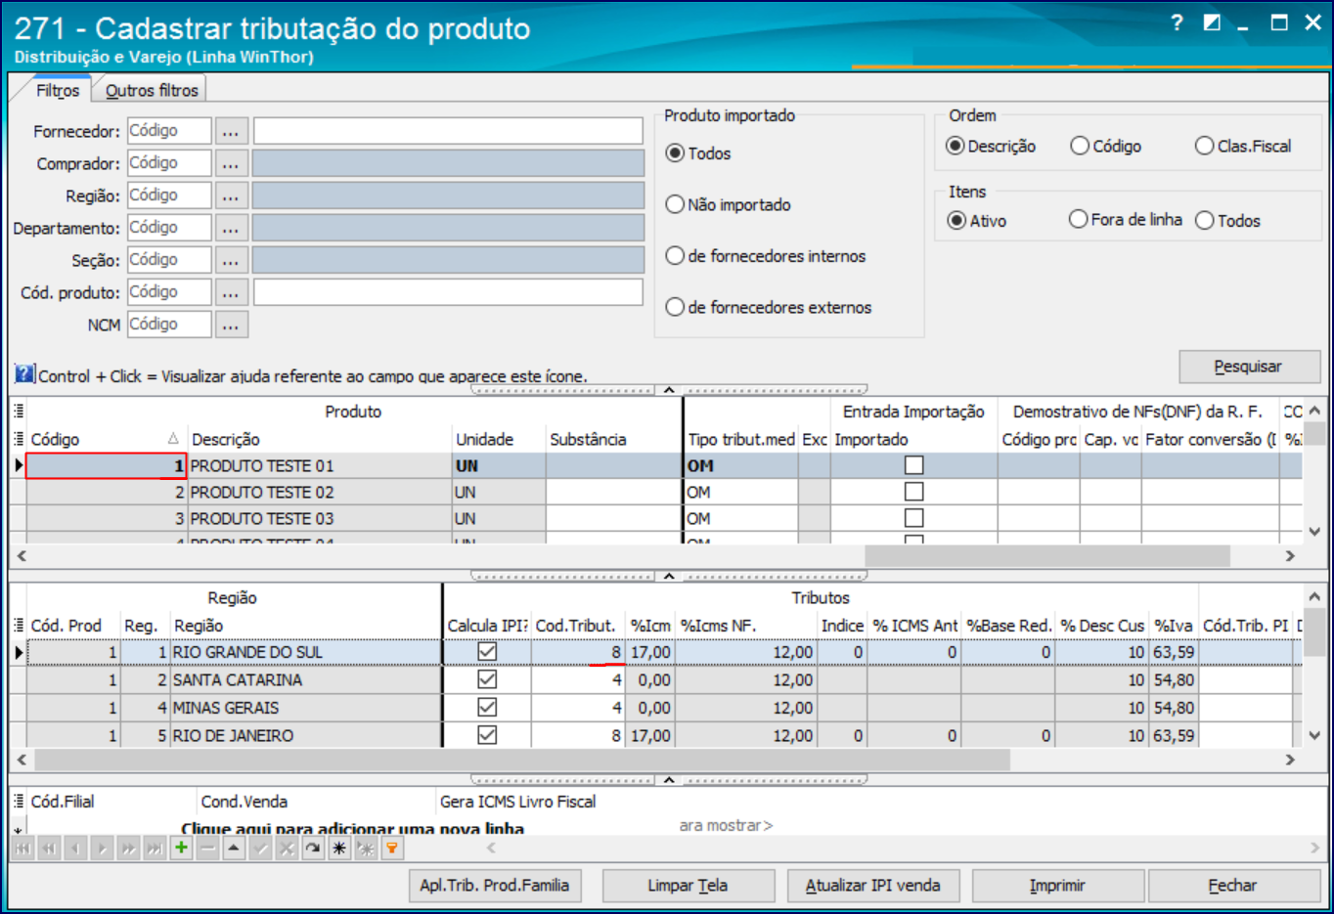Click the orange filter funnel icon
The height and width of the screenshot is (914, 1334).
coord(392,849)
